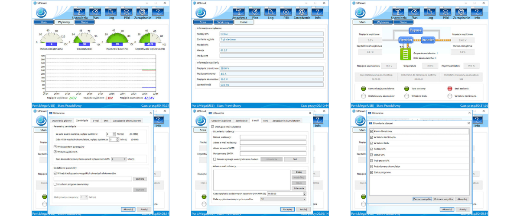The image size is (520, 216).
Task: Select Log icon in the Bypass diagram window
Action: (x=430, y=12)
